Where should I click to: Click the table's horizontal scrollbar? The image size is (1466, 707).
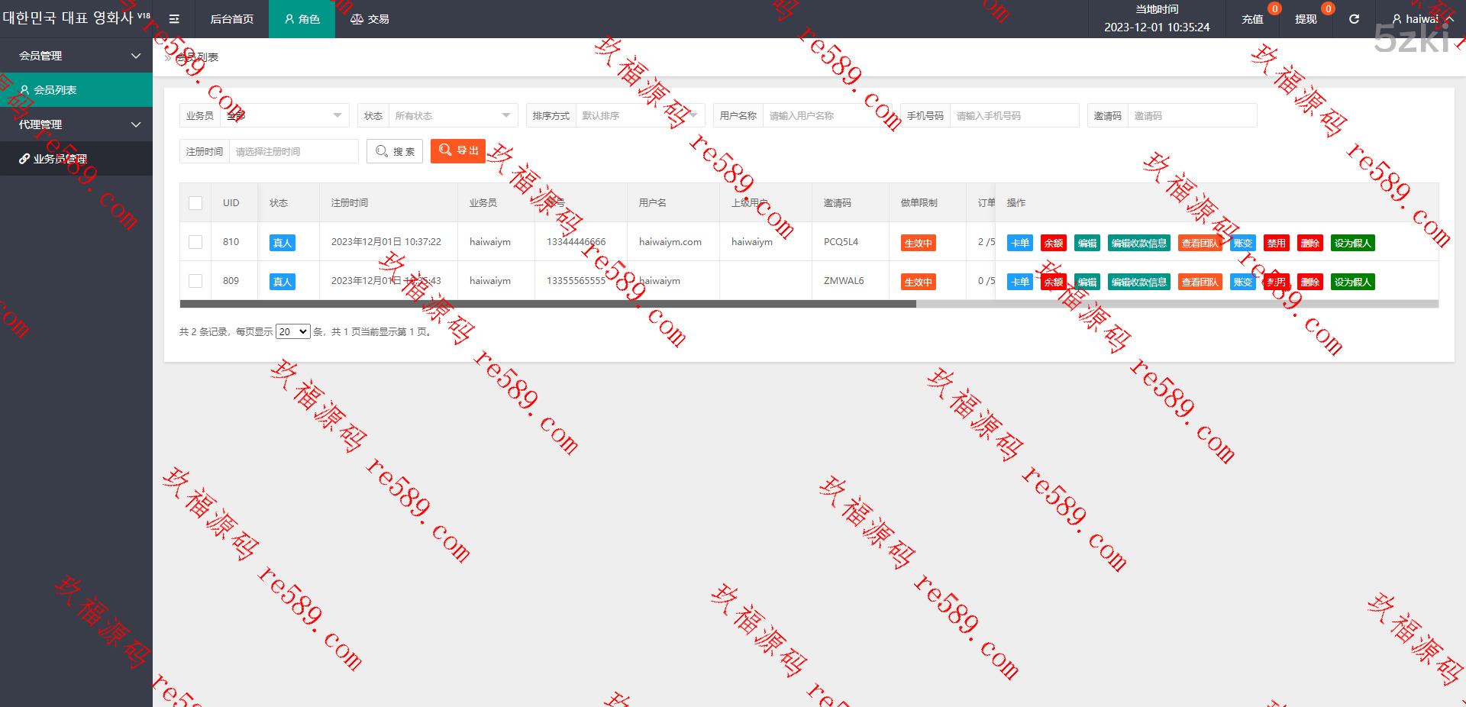tap(547, 304)
